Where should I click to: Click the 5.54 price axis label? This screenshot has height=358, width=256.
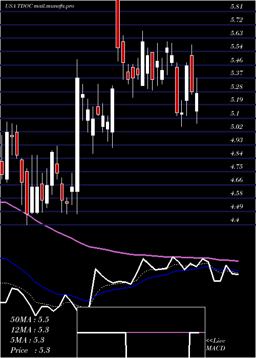click(236, 47)
